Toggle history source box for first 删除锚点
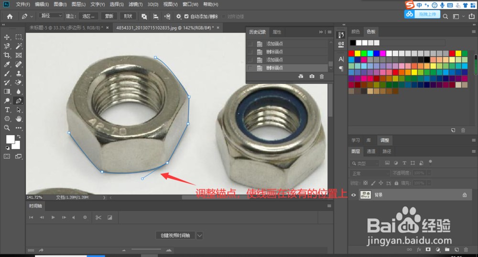 [250, 52]
